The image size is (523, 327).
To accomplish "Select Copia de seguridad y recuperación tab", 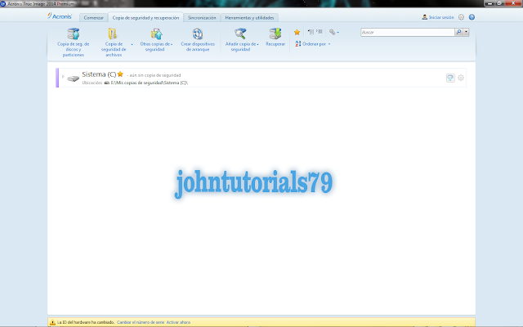I will tap(145, 17).
